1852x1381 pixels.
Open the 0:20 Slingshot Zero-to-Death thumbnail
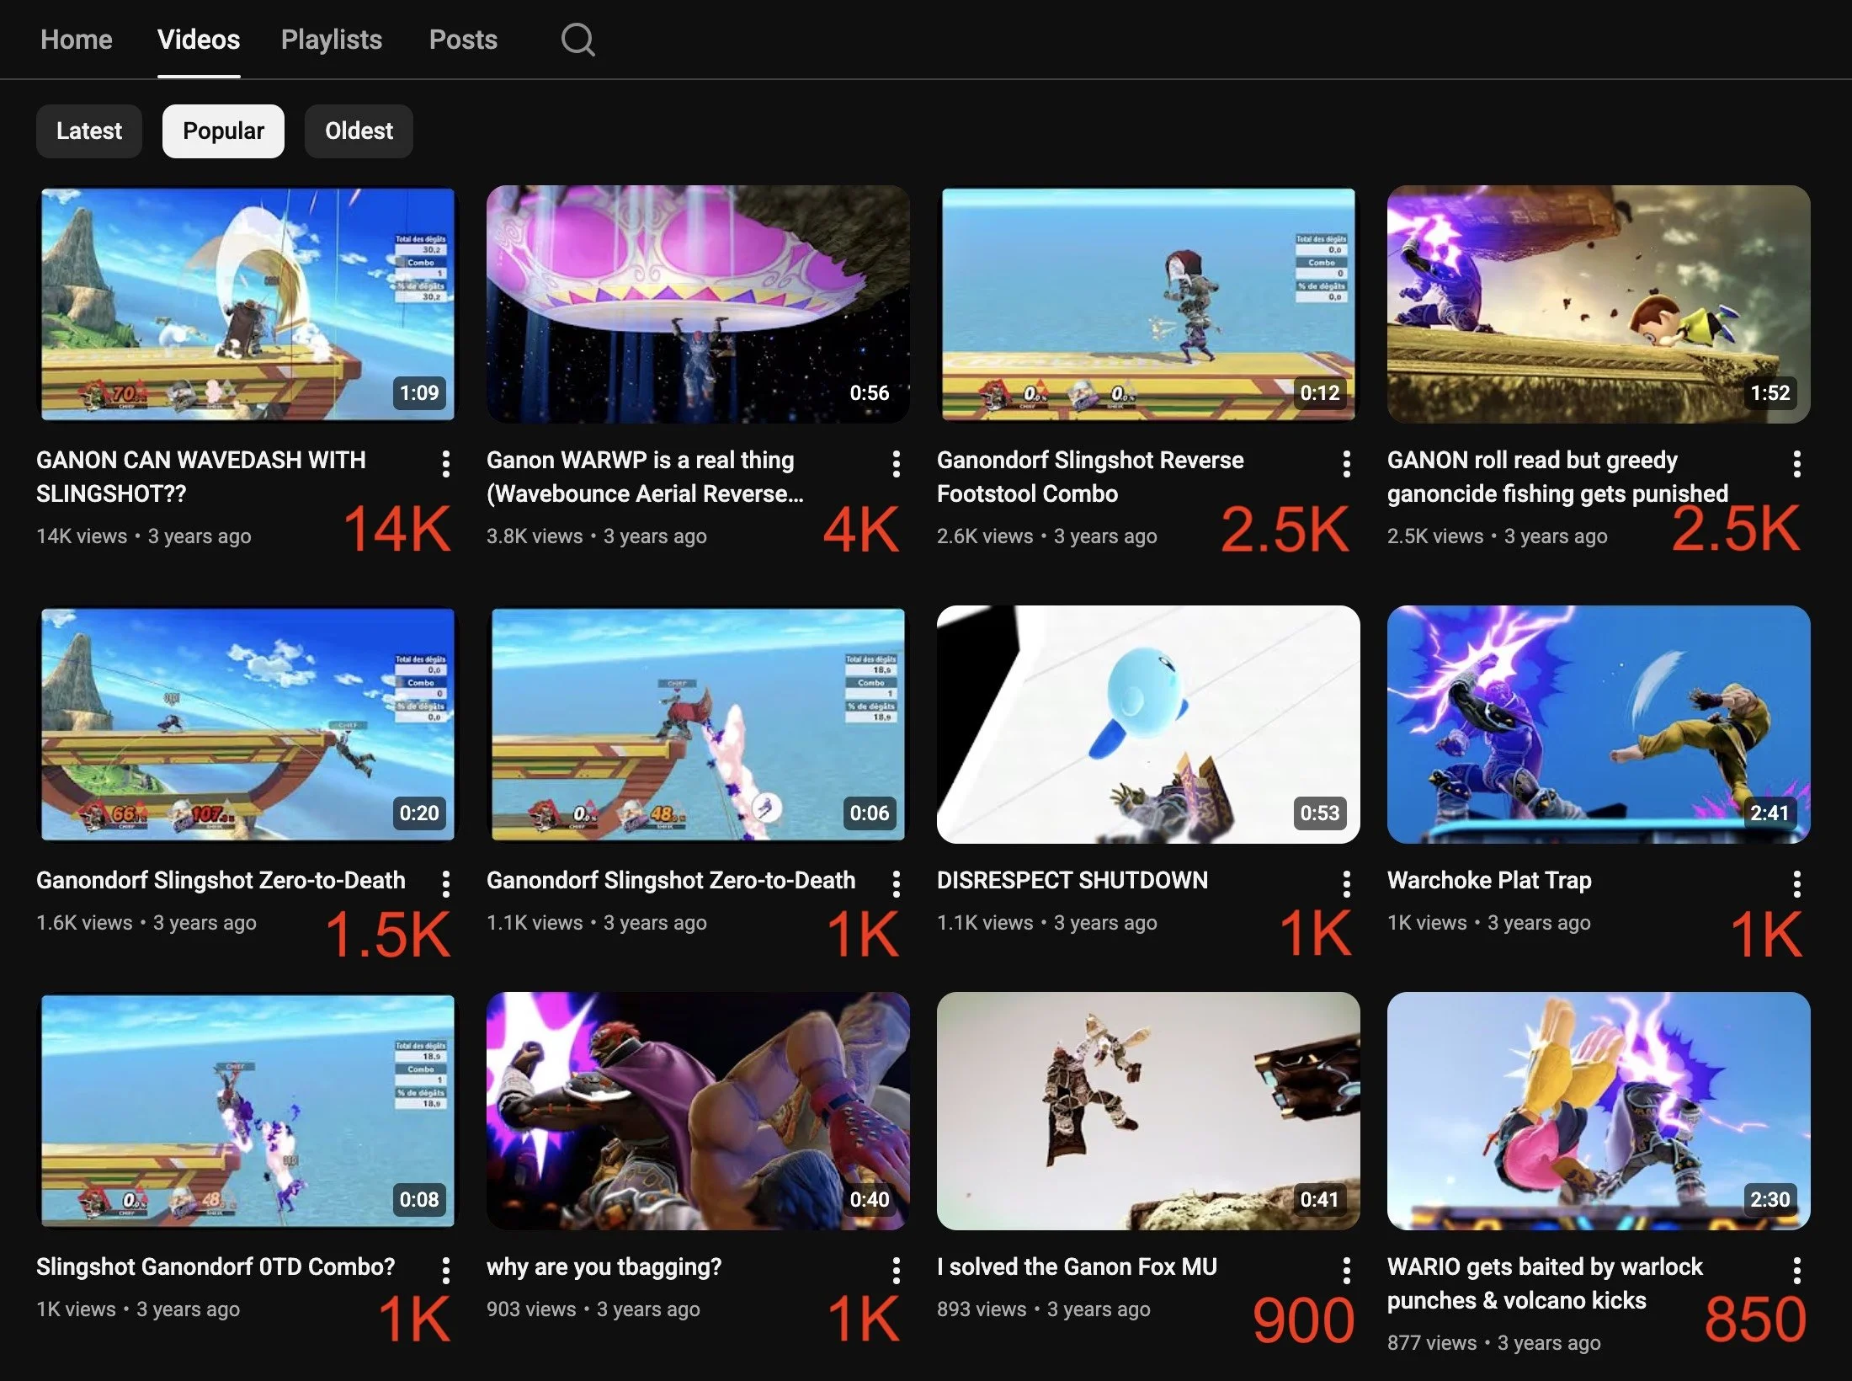[247, 724]
